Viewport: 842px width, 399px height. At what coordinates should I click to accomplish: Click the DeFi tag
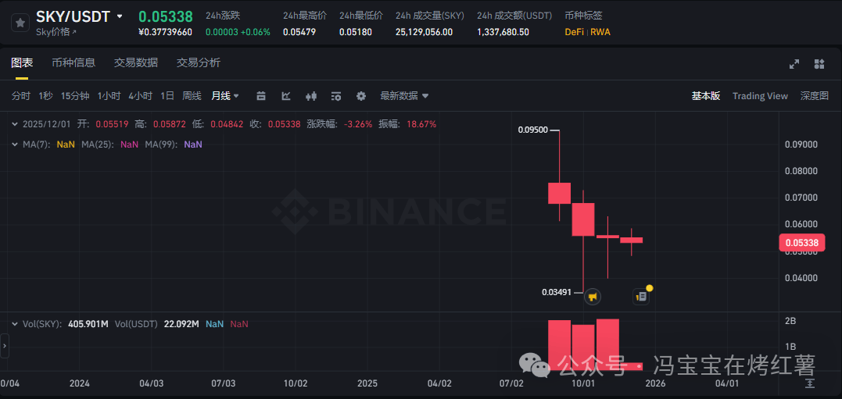(x=574, y=32)
